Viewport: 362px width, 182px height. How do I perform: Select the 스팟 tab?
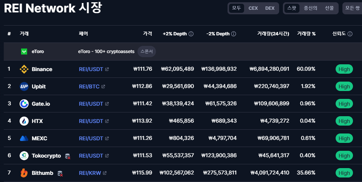point(292,8)
